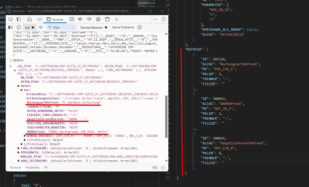The image size is (309, 187).
Task: Expand the FIBU_ZEITRAEUME object
Action: [18, 148]
